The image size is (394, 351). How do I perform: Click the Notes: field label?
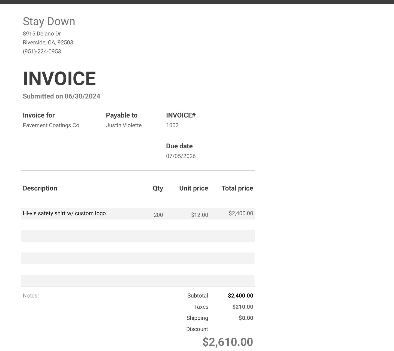31,296
